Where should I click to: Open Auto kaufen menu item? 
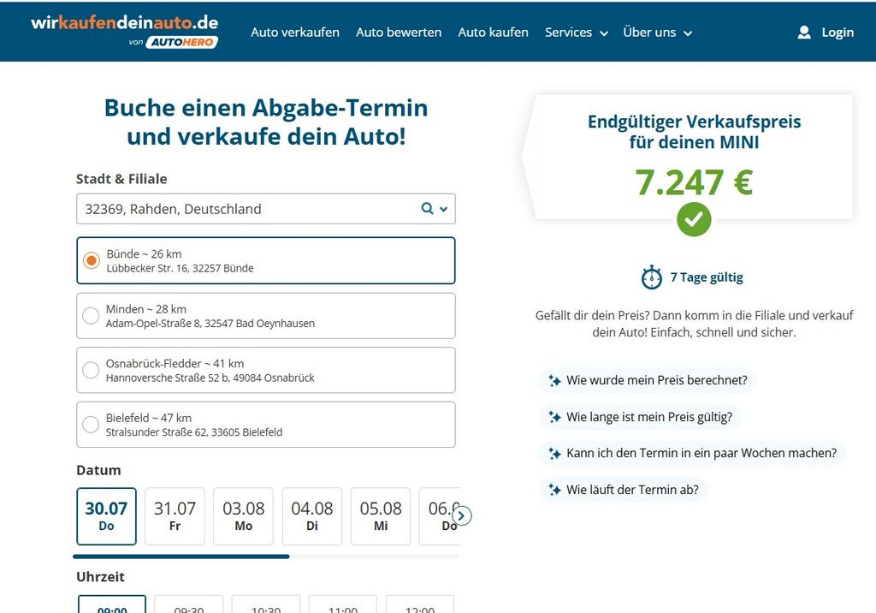[494, 33]
